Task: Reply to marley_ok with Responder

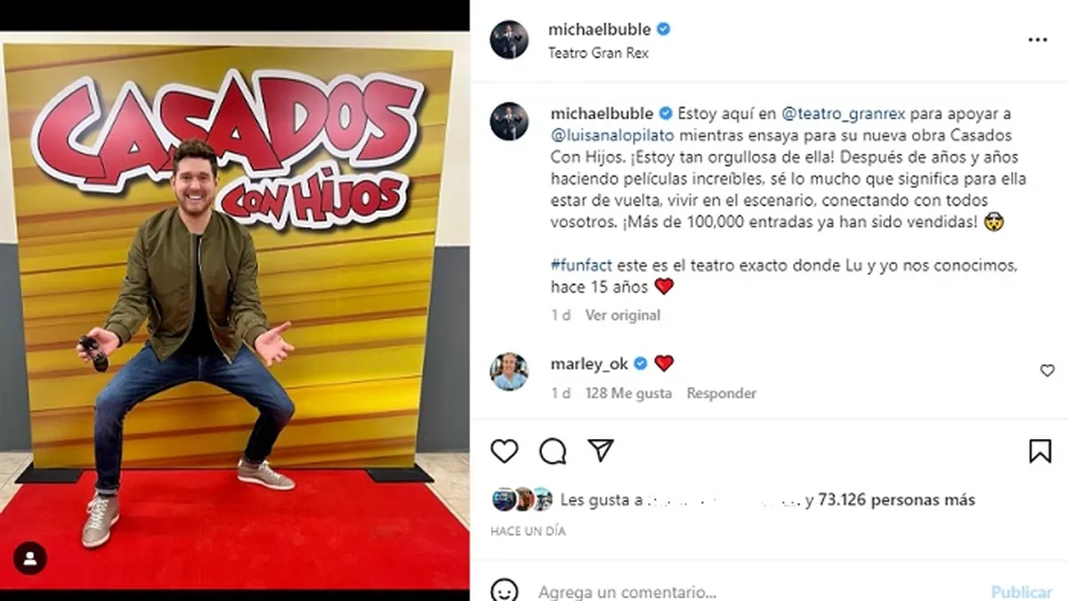Action: (722, 393)
